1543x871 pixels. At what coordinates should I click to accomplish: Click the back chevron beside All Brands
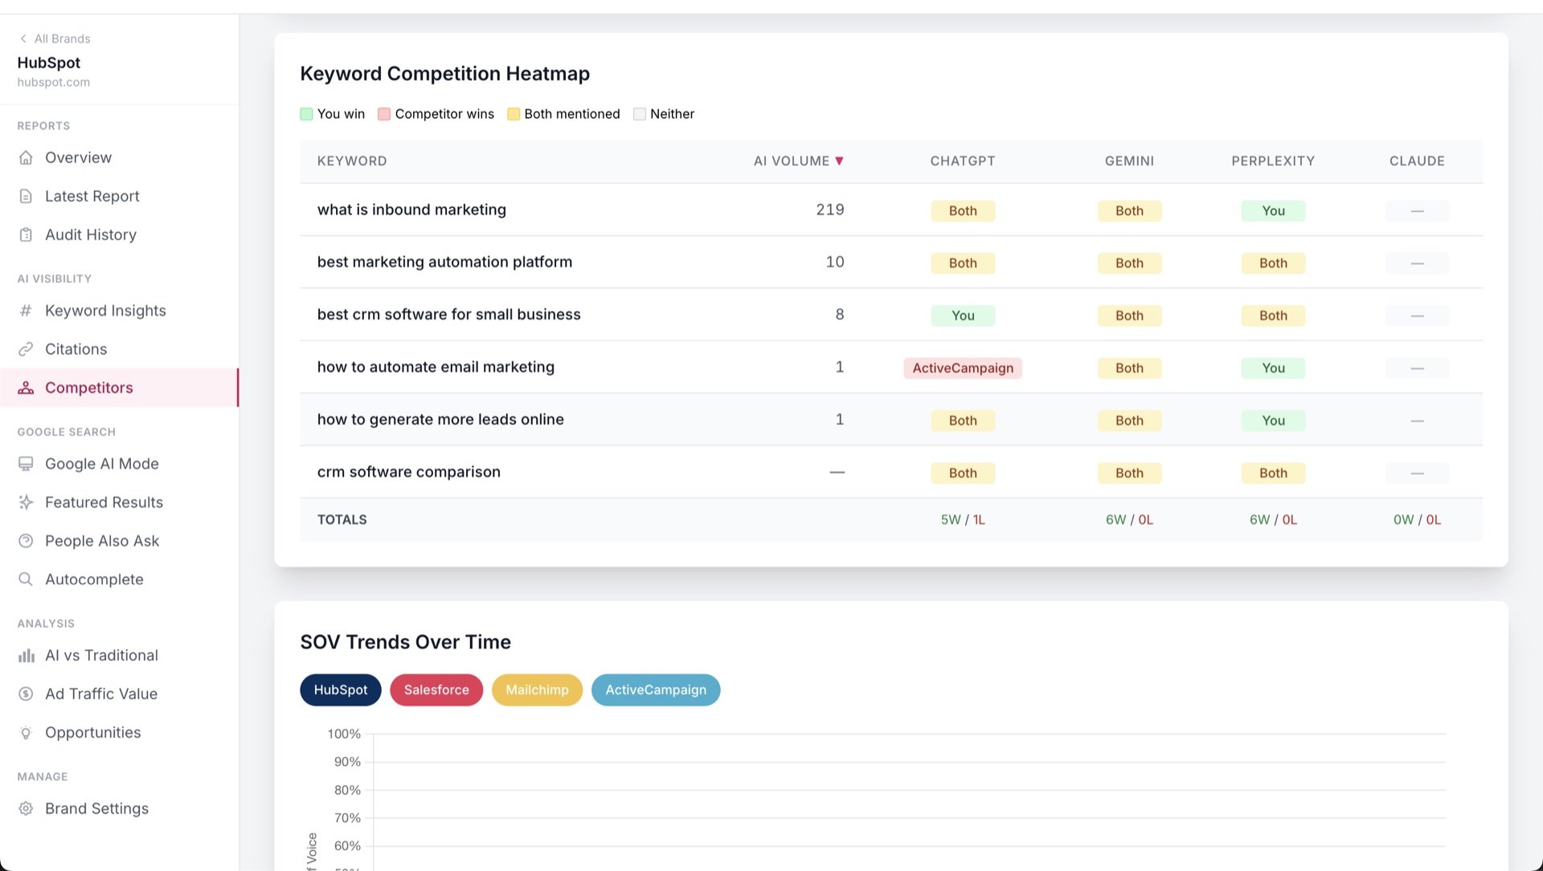click(x=23, y=39)
